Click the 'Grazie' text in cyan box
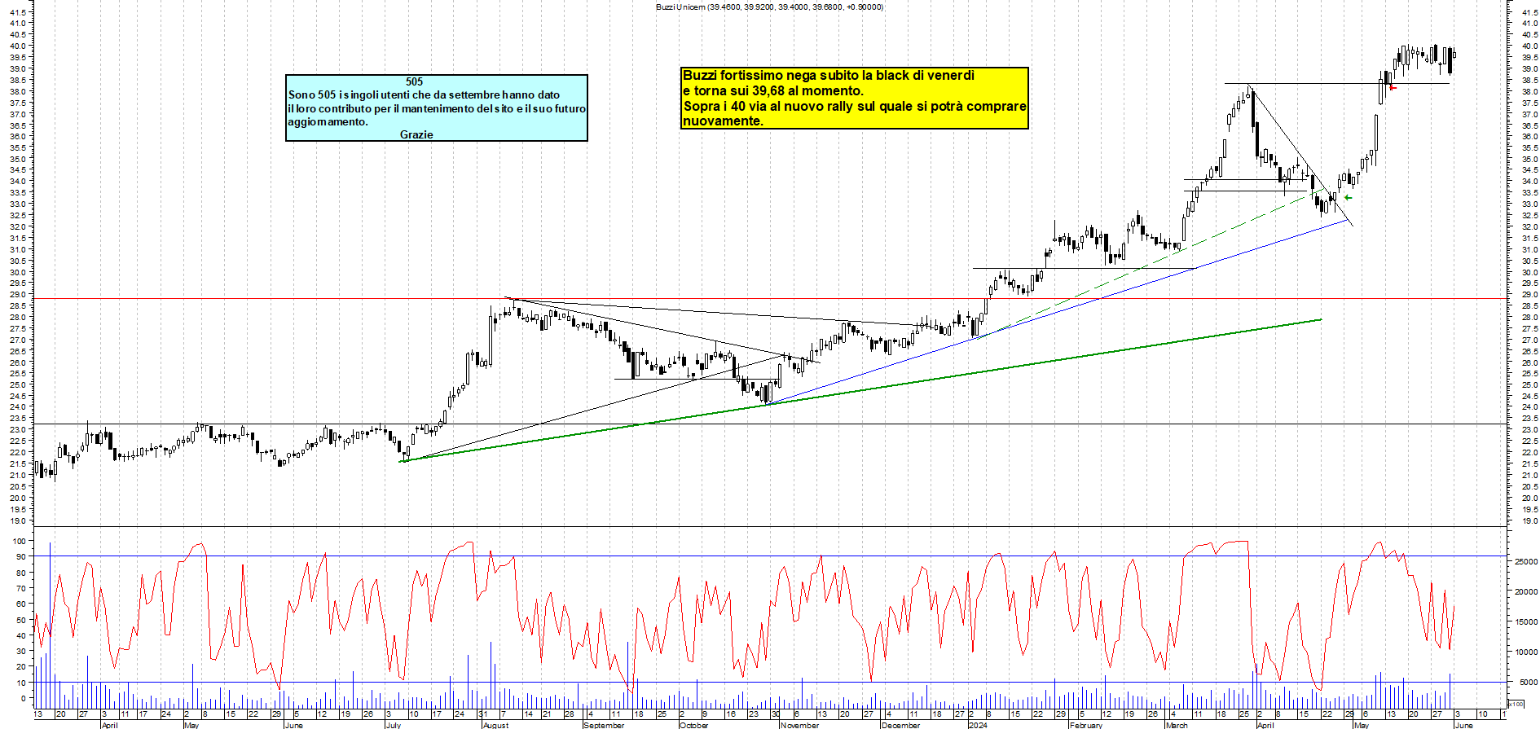 pyautogui.click(x=416, y=134)
